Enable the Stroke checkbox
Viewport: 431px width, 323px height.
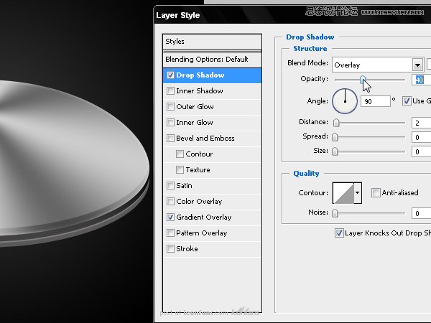(170, 249)
